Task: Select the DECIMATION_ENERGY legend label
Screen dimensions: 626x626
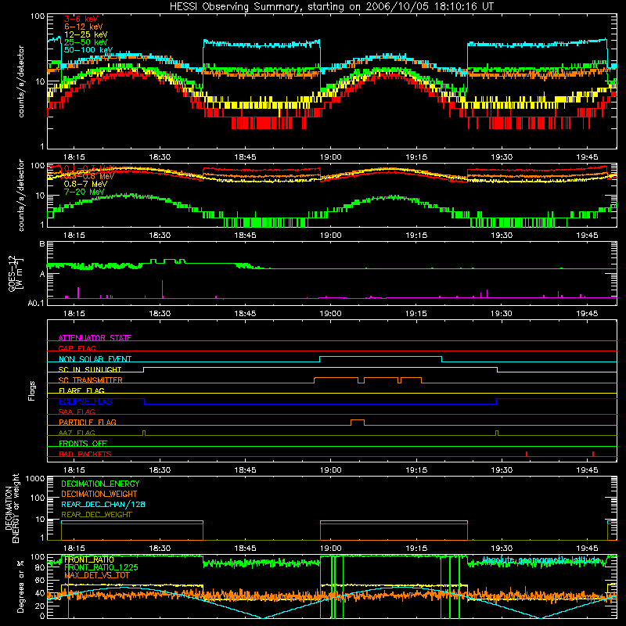Action: pos(100,484)
